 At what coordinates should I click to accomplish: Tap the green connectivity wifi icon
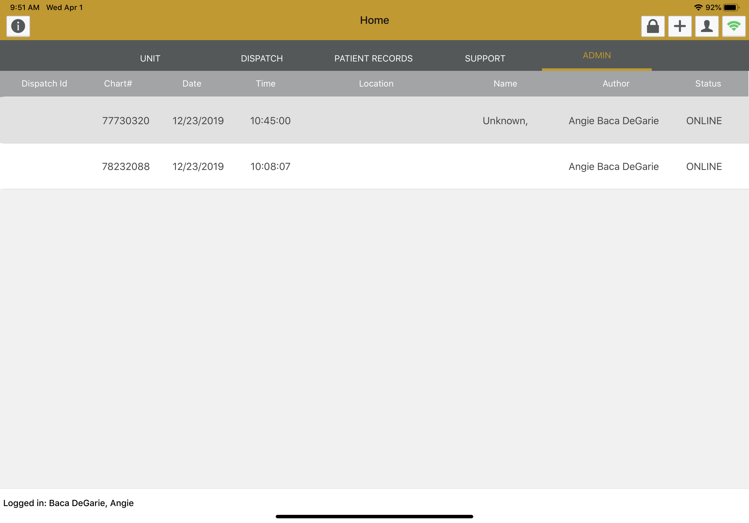tap(734, 26)
